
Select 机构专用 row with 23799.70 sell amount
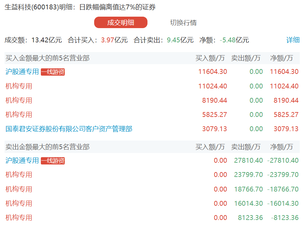pos(152,175)
